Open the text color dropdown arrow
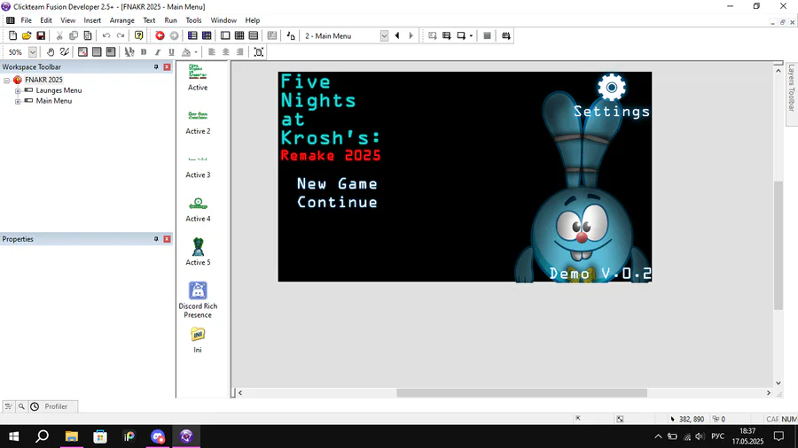798x448 pixels. pos(195,52)
